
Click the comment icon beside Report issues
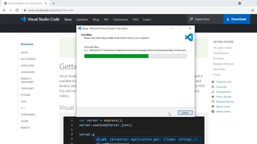pos(213,106)
